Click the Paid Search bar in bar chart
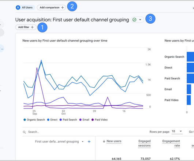The image size is (194, 161). coord(190,78)
